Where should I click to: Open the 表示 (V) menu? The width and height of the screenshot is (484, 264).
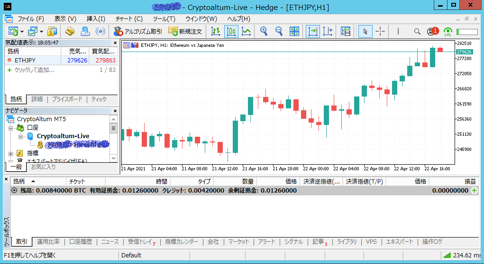[65, 19]
